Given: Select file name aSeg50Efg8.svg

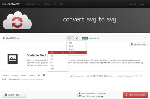Looking at the screenshot, I should (x=12, y=38).
